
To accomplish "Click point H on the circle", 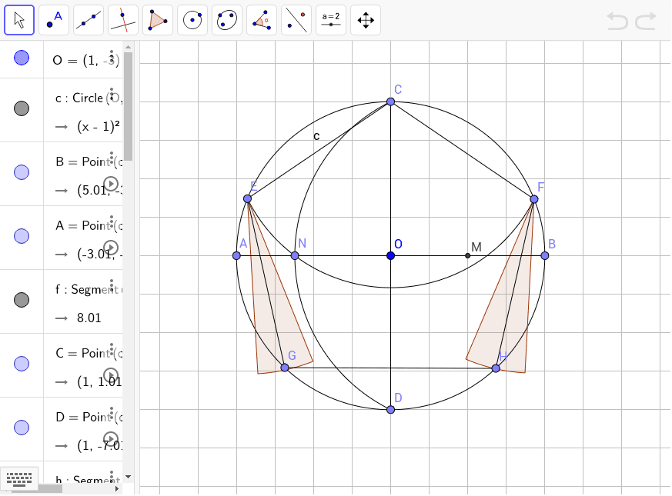I will pos(496,368).
